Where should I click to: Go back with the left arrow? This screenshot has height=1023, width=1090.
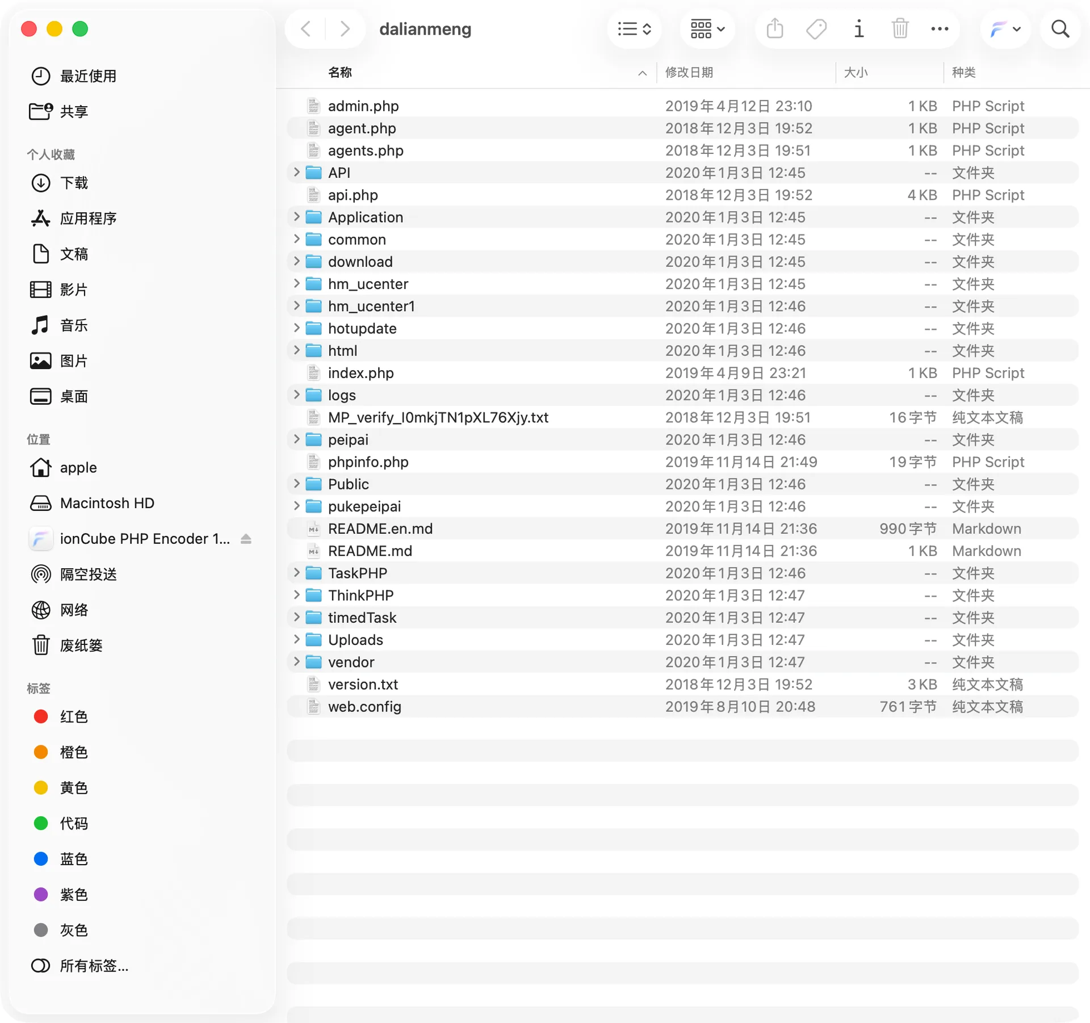click(305, 28)
